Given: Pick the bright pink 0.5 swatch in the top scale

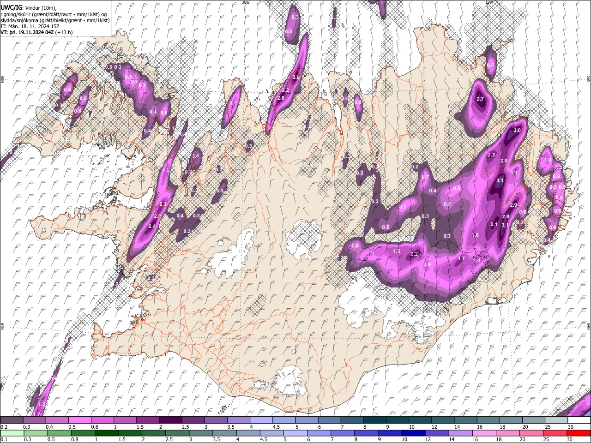Looking at the screenshot, I should [x=79, y=420].
